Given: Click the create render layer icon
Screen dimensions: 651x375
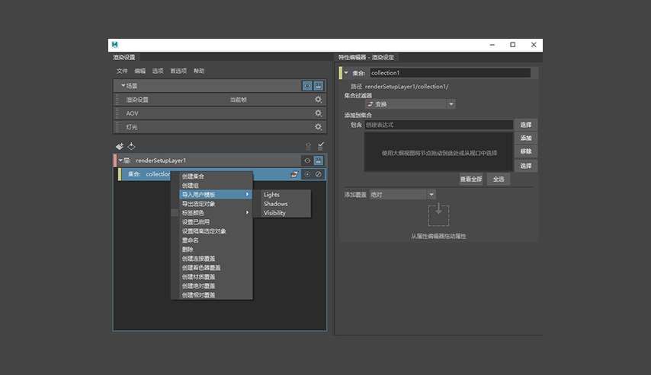Looking at the screenshot, I should 120,146.
